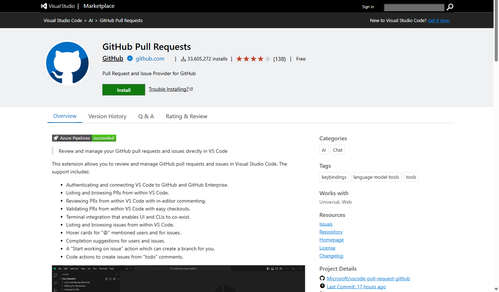Open the Changelog resource link
499x292 pixels.
point(331,256)
